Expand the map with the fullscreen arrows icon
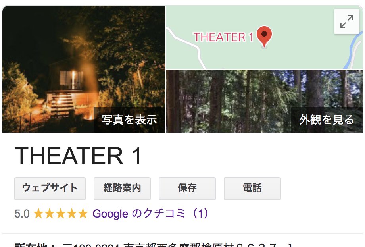 click(x=347, y=21)
